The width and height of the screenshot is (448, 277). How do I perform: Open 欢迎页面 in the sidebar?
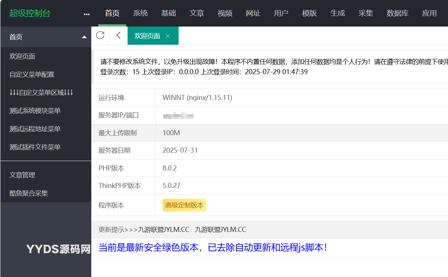pyautogui.click(x=23, y=56)
